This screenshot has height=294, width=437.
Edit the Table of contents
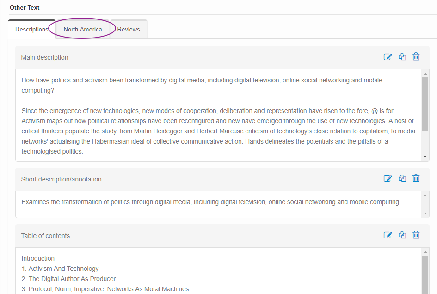click(x=388, y=235)
